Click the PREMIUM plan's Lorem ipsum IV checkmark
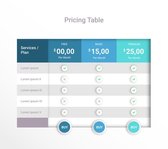Viewport: 168px width, 149px height. point(134,101)
